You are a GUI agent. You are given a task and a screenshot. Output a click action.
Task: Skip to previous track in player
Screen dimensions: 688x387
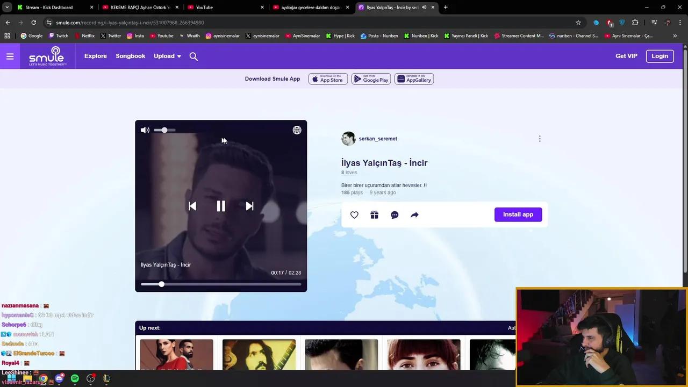pos(192,206)
